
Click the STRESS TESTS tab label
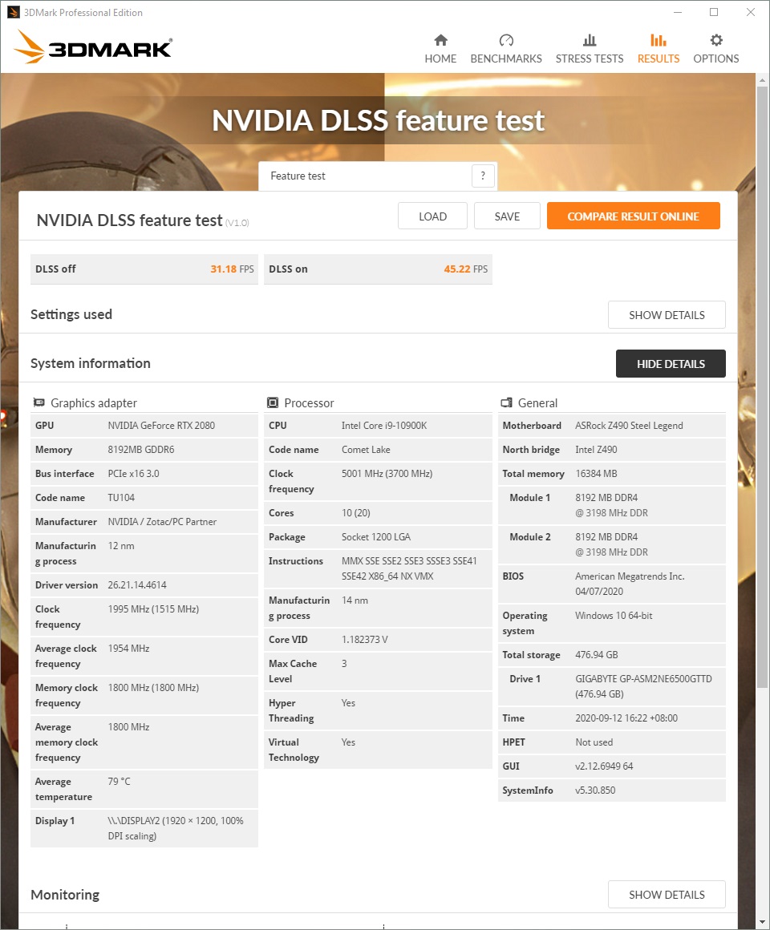[x=590, y=59]
